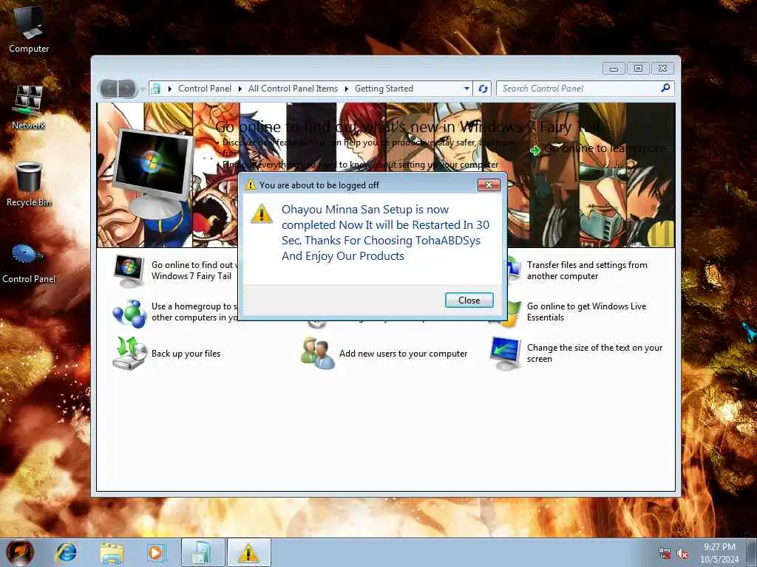Image resolution: width=757 pixels, height=567 pixels.
Task: Minimize the Control Panel window
Action: 614,69
